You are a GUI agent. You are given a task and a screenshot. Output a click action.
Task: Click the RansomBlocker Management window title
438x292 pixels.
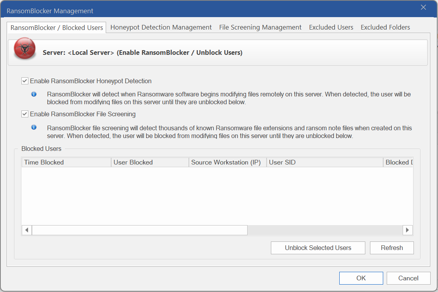50,11
